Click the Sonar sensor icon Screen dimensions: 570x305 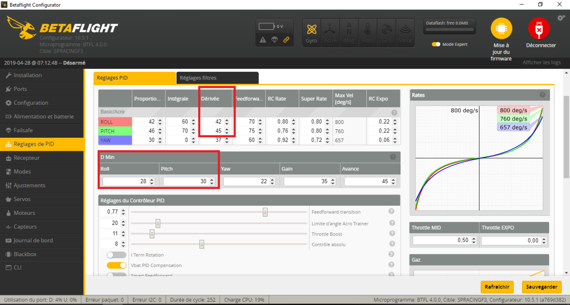405,32
